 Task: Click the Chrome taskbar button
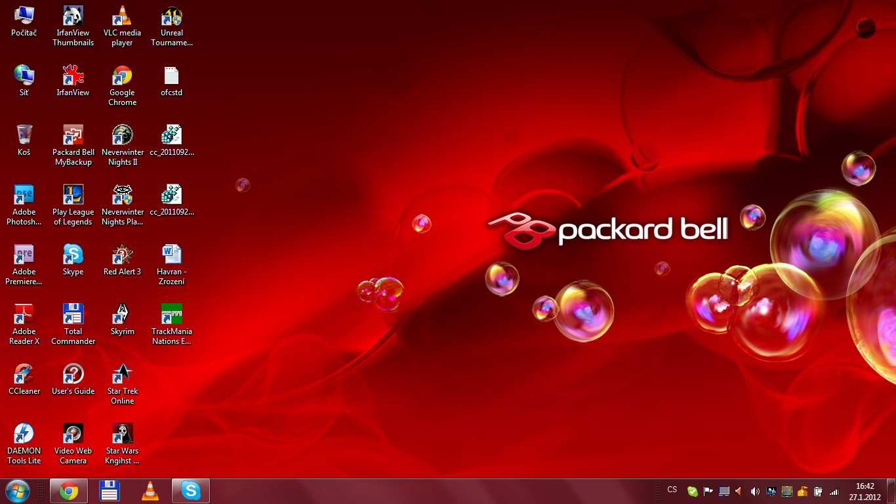click(69, 490)
